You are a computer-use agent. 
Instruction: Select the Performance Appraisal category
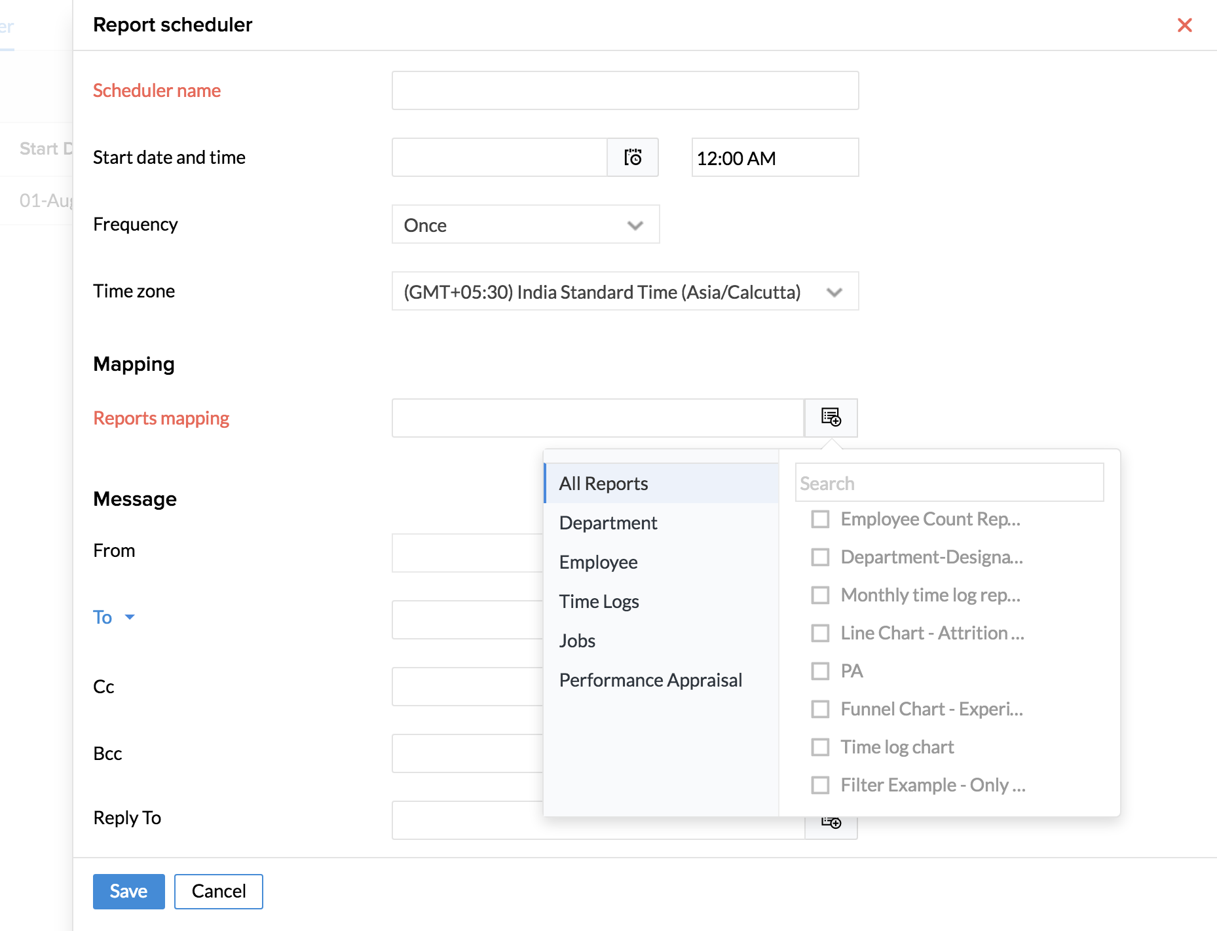[650, 680]
